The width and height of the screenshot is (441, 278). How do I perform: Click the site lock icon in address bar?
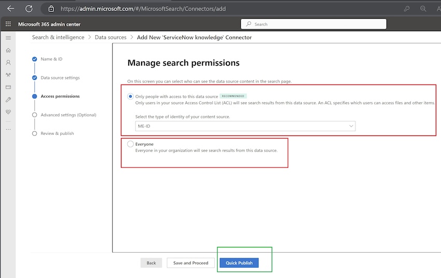coord(51,9)
